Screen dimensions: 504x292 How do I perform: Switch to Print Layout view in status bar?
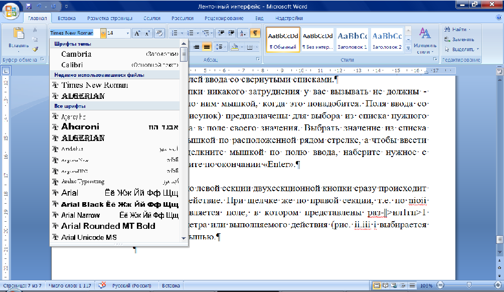[377, 285]
